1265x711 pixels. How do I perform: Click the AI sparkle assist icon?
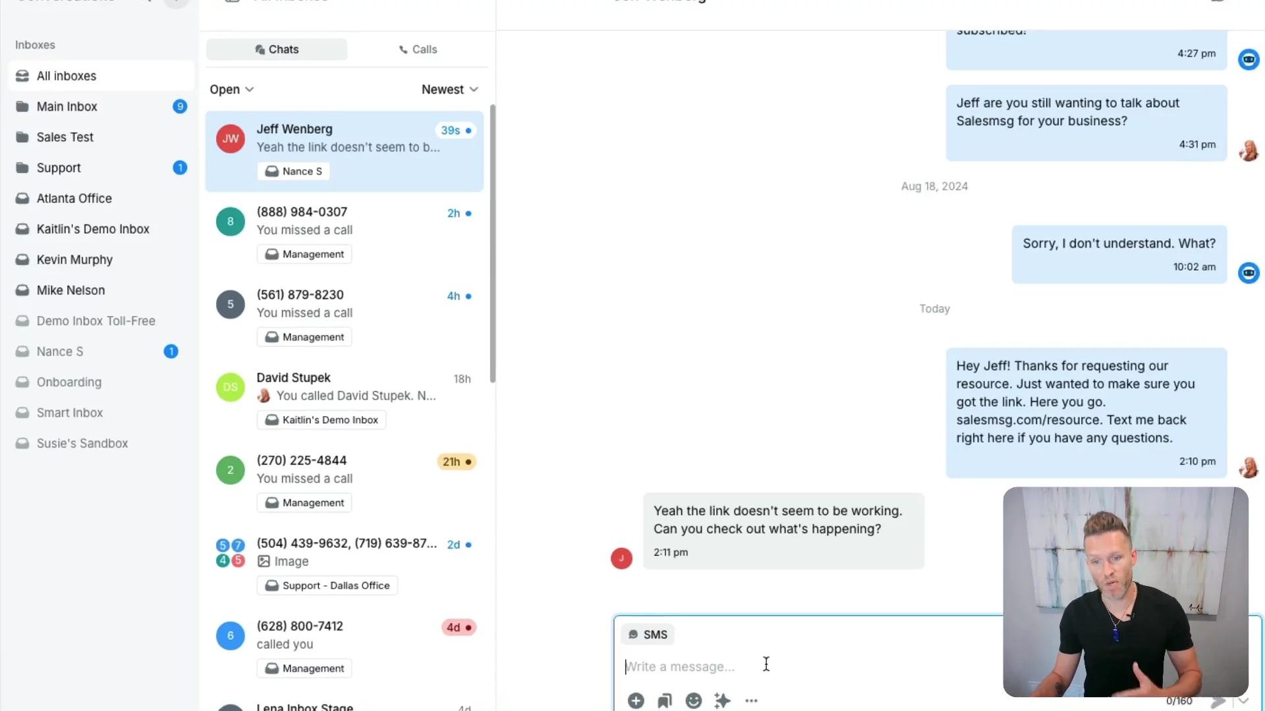pos(722,700)
